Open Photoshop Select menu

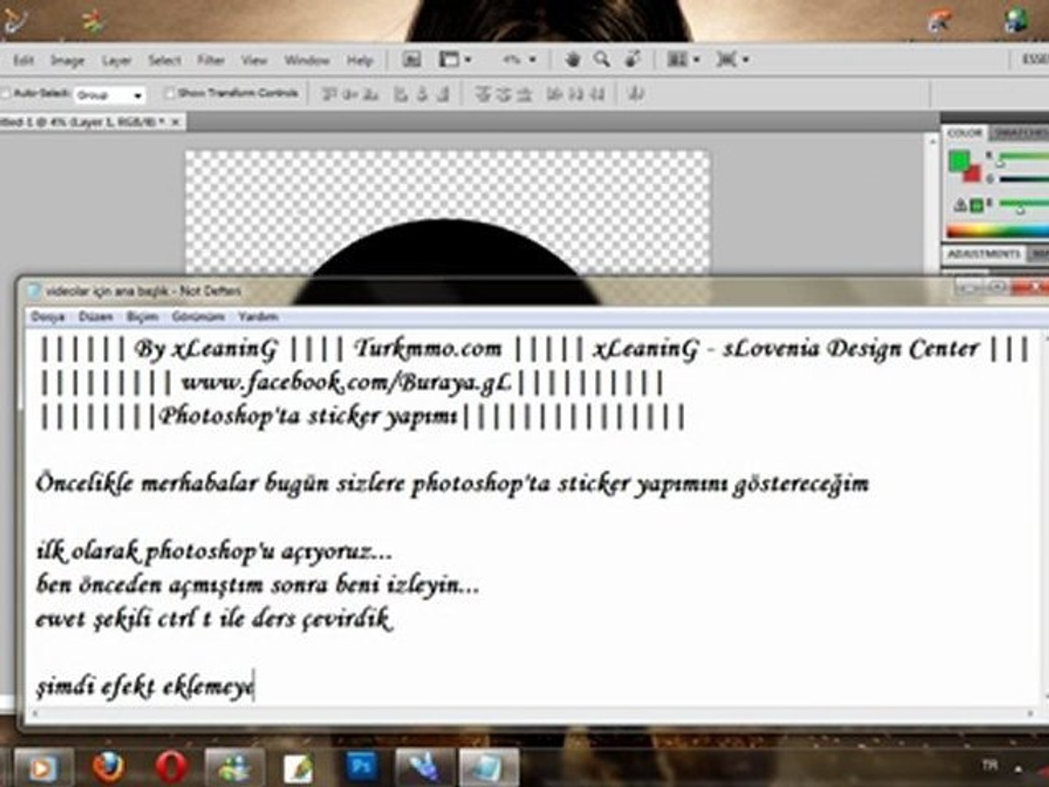click(x=165, y=60)
